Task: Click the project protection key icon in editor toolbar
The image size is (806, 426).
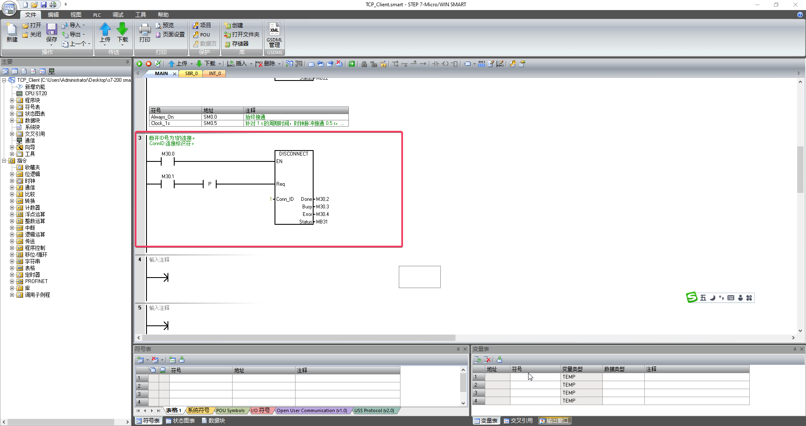Action: pyautogui.click(x=513, y=64)
